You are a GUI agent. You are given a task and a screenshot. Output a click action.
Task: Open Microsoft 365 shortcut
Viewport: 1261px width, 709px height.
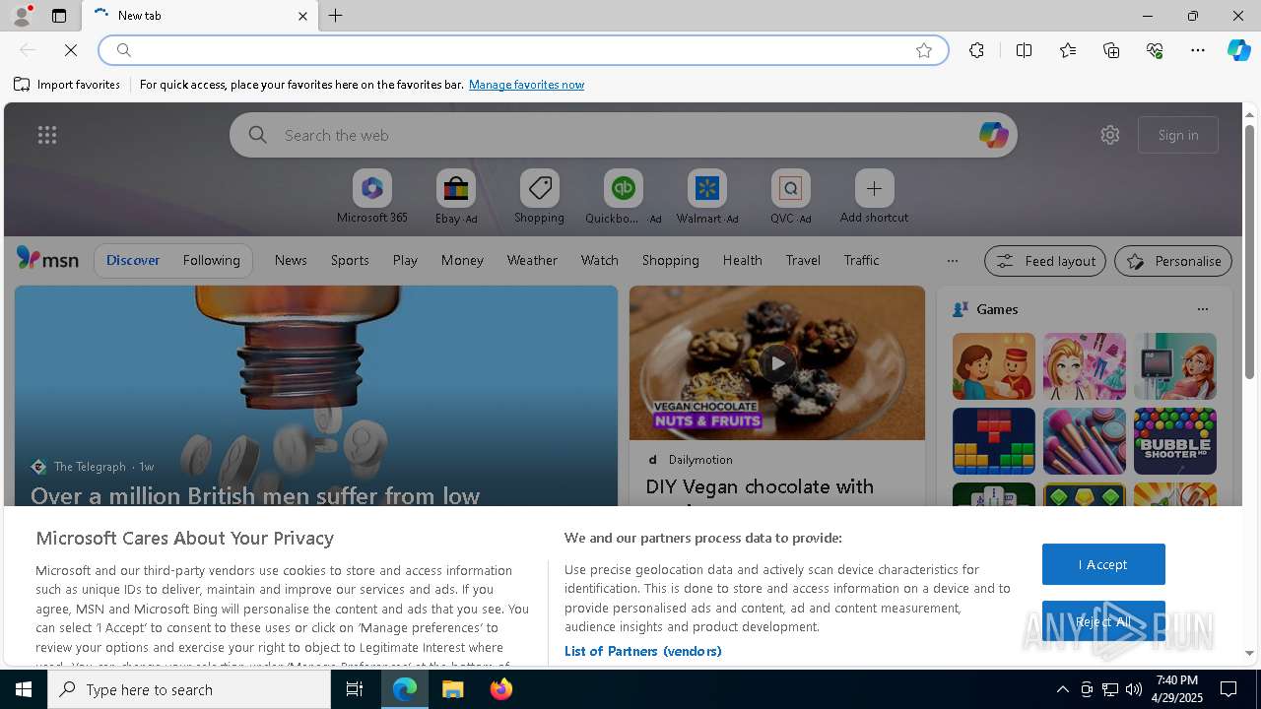(371, 197)
